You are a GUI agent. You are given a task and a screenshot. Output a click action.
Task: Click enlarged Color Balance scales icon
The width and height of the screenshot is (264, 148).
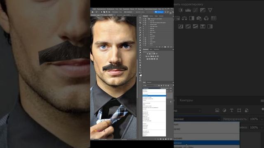[x=184, y=18]
